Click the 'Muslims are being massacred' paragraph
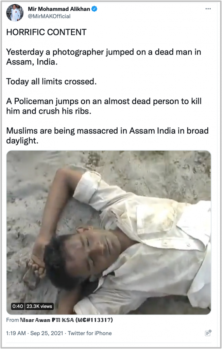The width and height of the screenshot is (222, 349). [x=107, y=135]
